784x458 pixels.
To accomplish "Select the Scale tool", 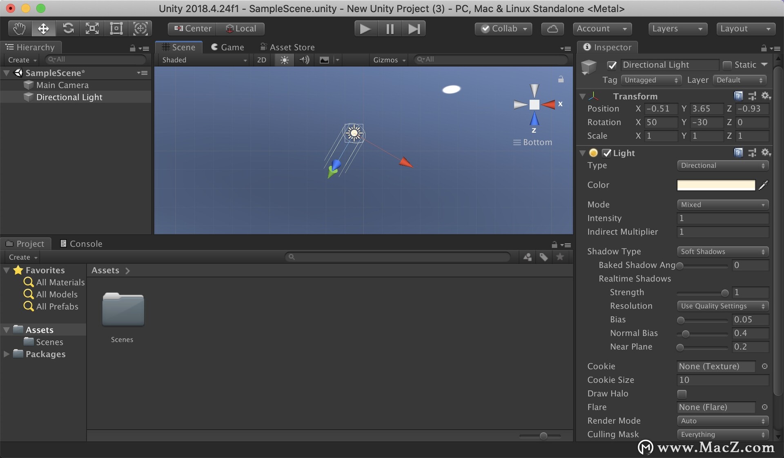I will tap(92, 29).
